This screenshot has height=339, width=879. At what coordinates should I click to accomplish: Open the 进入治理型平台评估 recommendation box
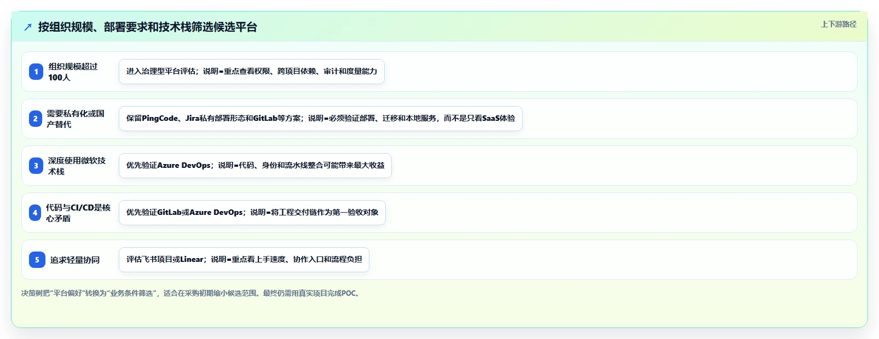[252, 72]
